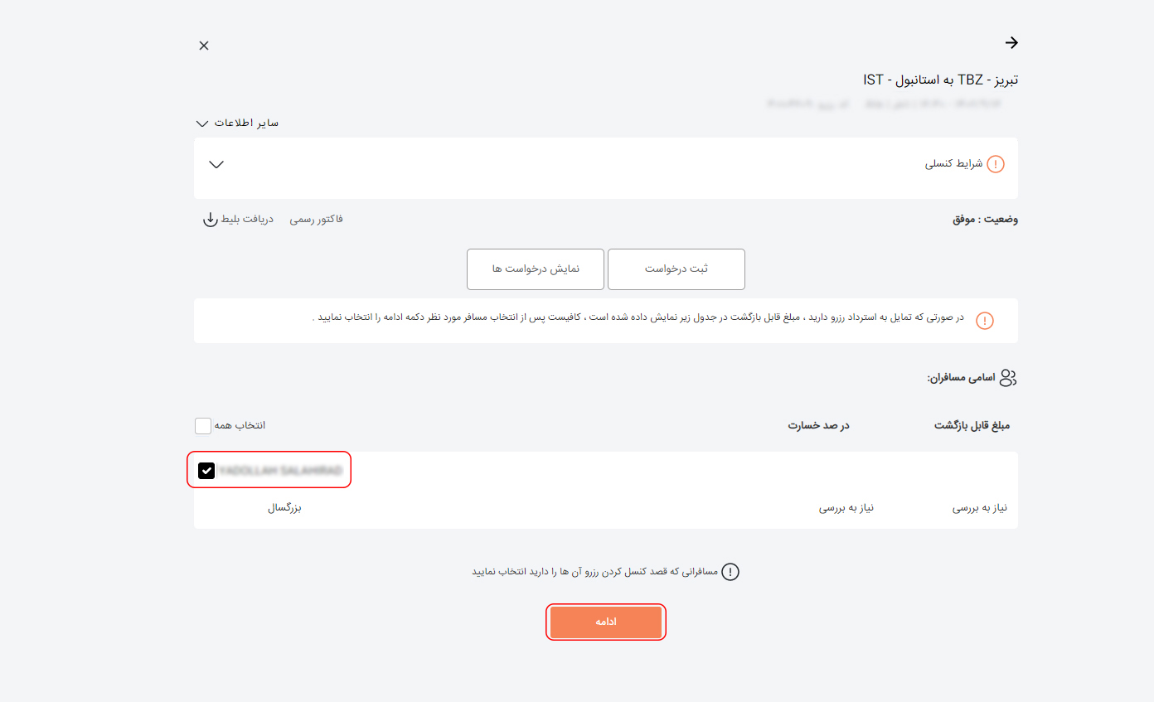
Task: Click the بزرگسال adult label
Action: point(284,507)
